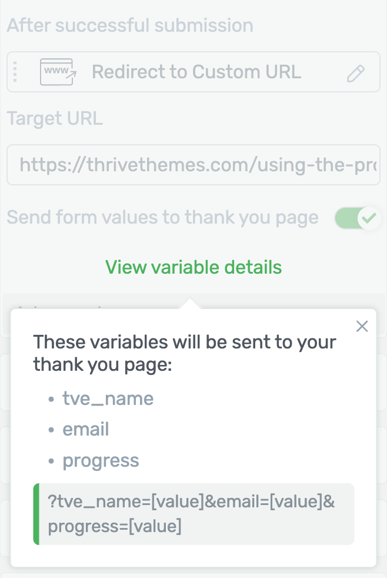The height and width of the screenshot is (578, 387).
Task: Click the progress=[value] line in code block
Action: click(x=115, y=526)
